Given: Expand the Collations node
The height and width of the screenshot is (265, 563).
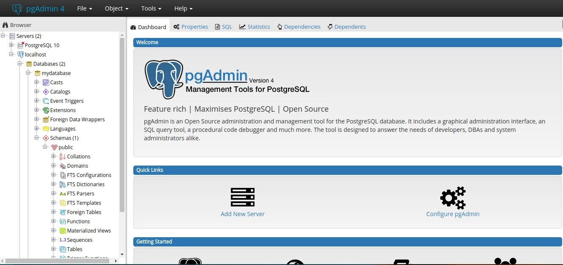Looking at the screenshot, I should (53, 156).
